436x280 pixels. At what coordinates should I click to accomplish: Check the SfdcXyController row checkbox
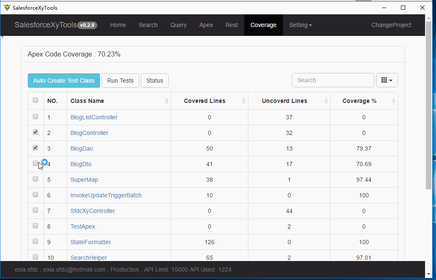pyautogui.click(x=35, y=210)
